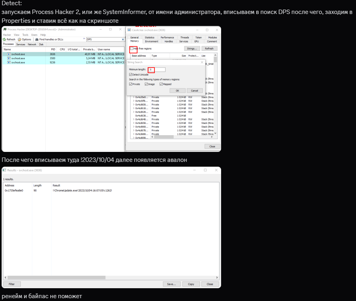Click icon of svchost.exe with PID 3500
This screenshot has width=356, height=301.
coord(9,58)
